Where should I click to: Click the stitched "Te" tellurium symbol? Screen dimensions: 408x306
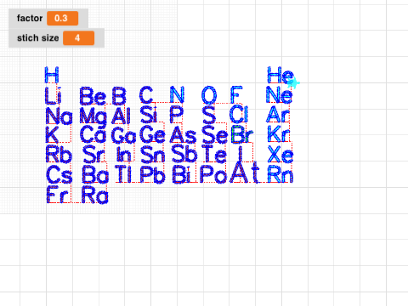[x=214, y=154]
